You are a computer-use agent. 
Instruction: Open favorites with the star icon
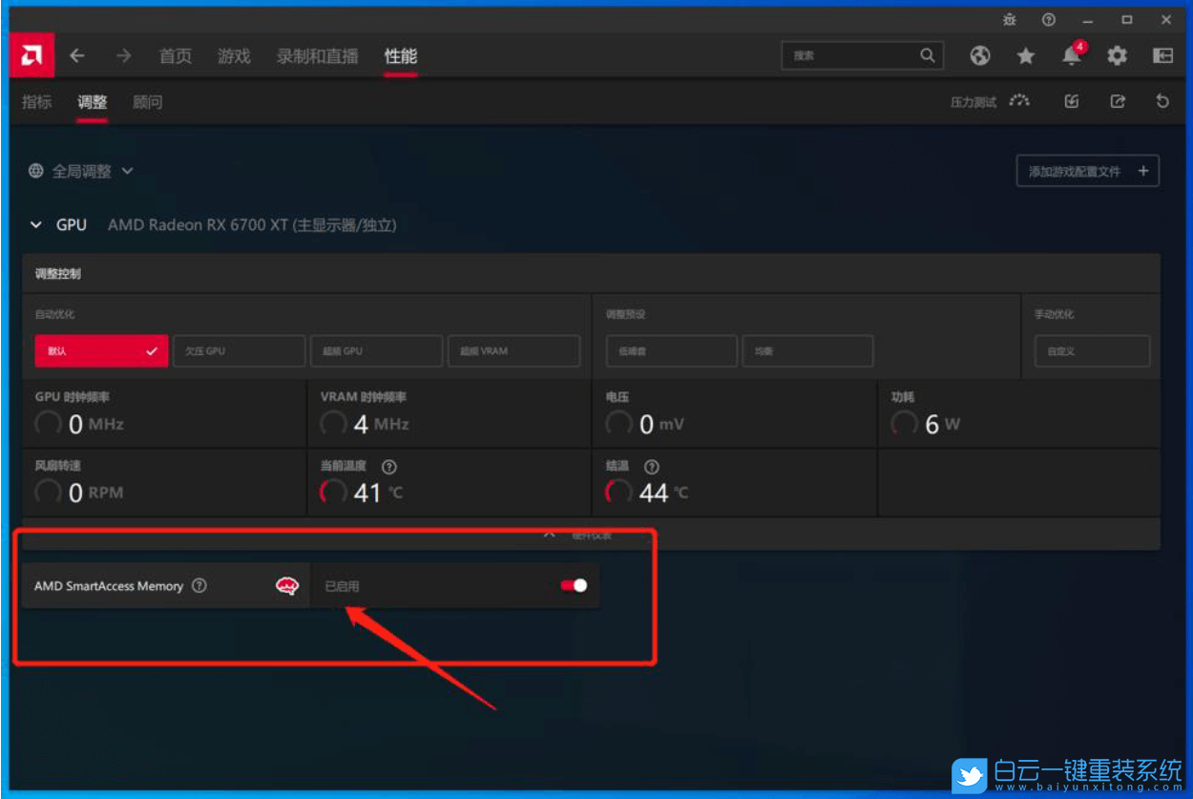pos(1026,56)
